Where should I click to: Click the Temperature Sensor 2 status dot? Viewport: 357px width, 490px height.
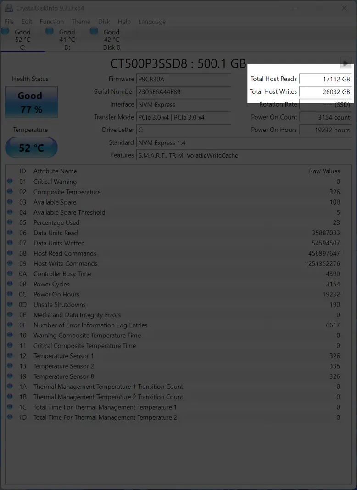point(10,366)
